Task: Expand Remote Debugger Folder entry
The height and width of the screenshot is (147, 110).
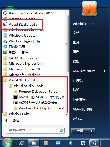Action: click(39, 92)
